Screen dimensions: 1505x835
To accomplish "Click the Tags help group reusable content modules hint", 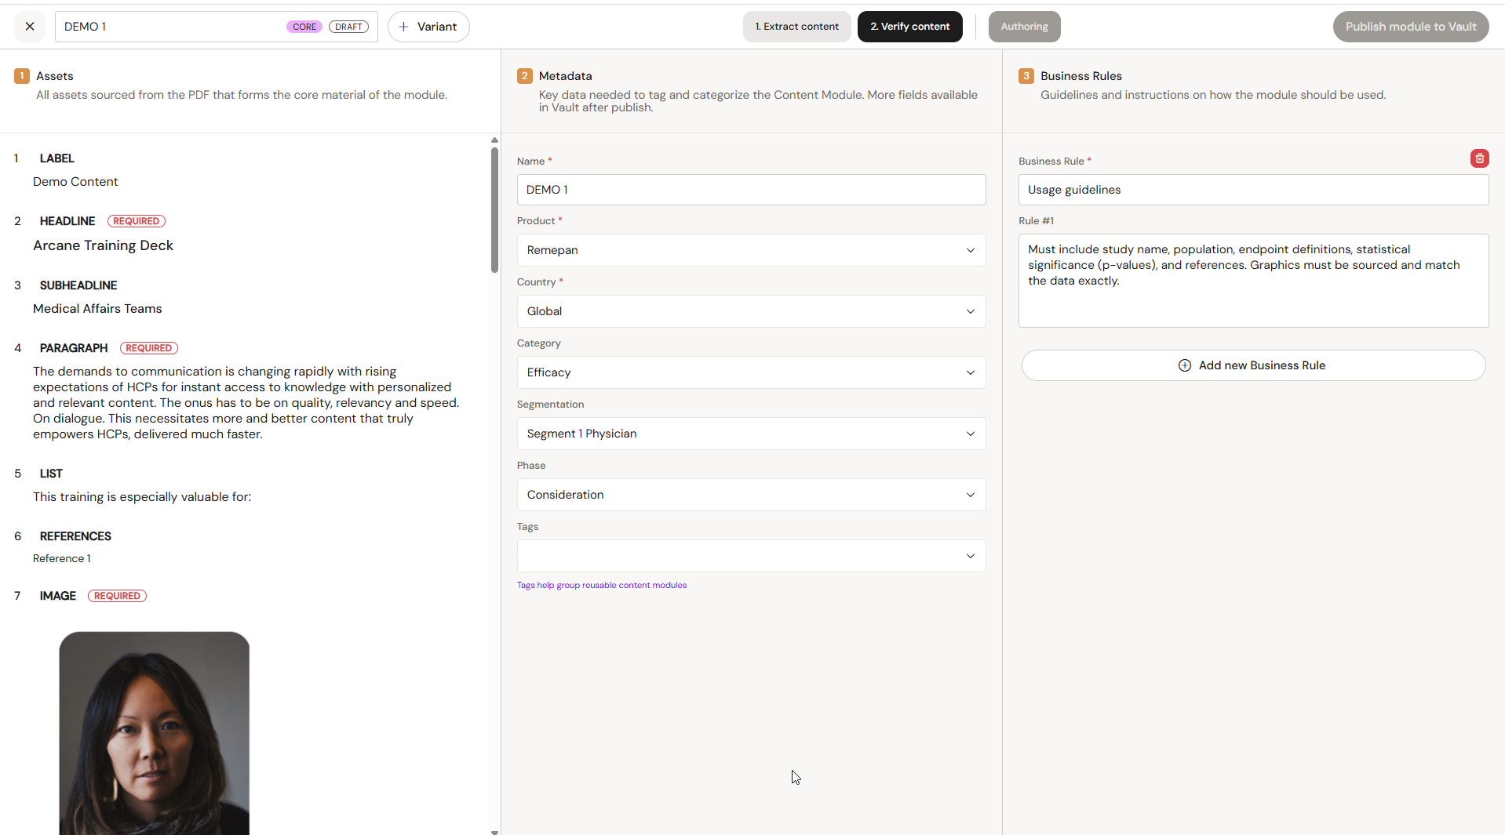I will 601,586.
